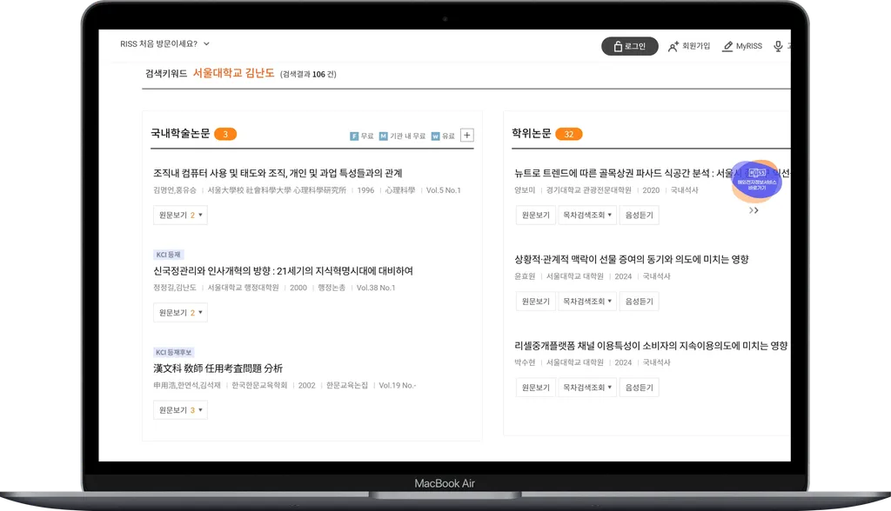The width and height of the screenshot is (891, 511).
Task: Click the lock icon in 로그인 button
Action: (x=618, y=47)
